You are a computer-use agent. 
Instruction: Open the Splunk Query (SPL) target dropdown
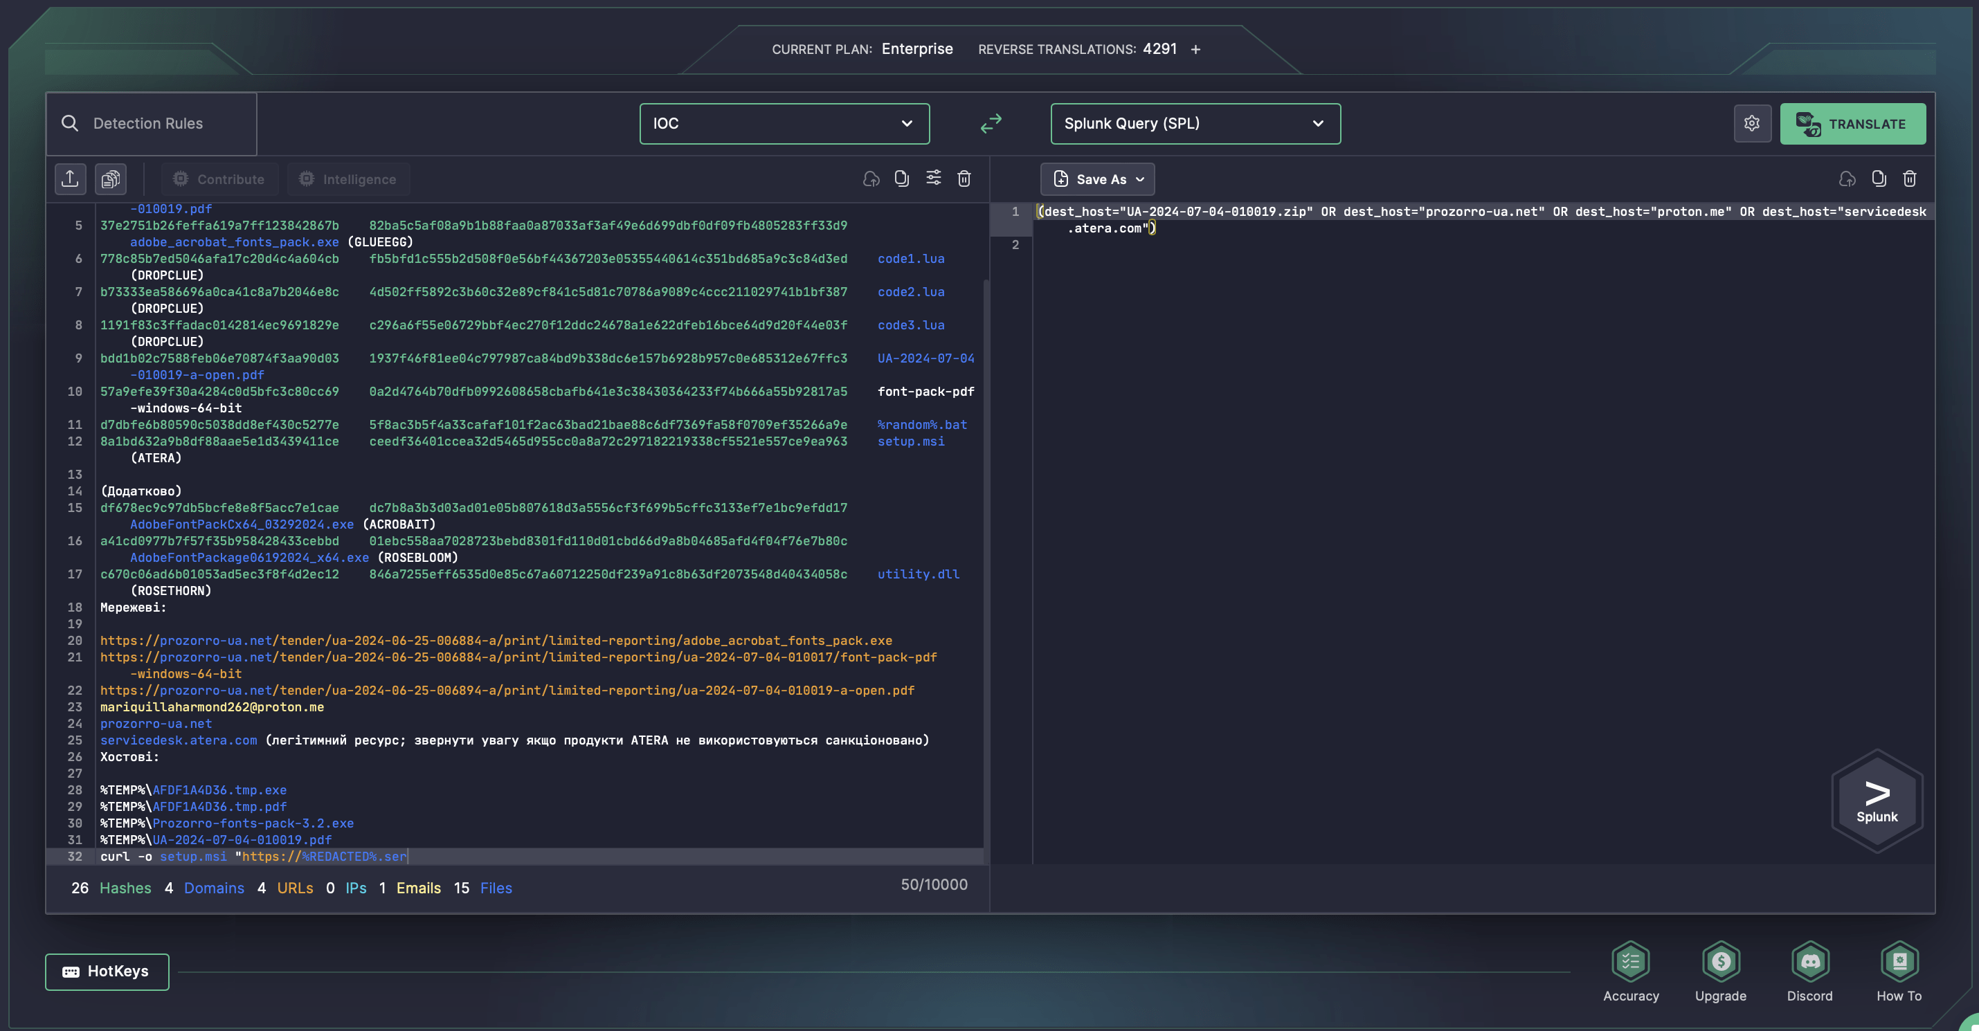coord(1195,124)
